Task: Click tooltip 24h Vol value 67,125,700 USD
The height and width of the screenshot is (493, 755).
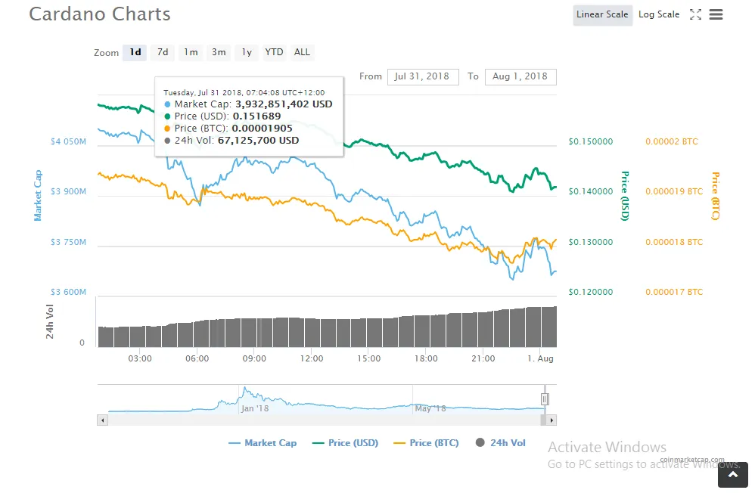Action: tap(259, 141)
